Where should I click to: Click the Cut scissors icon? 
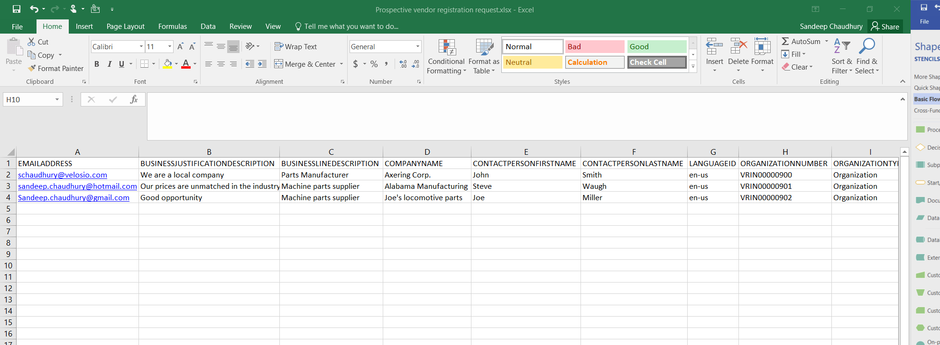click(32, 42)
